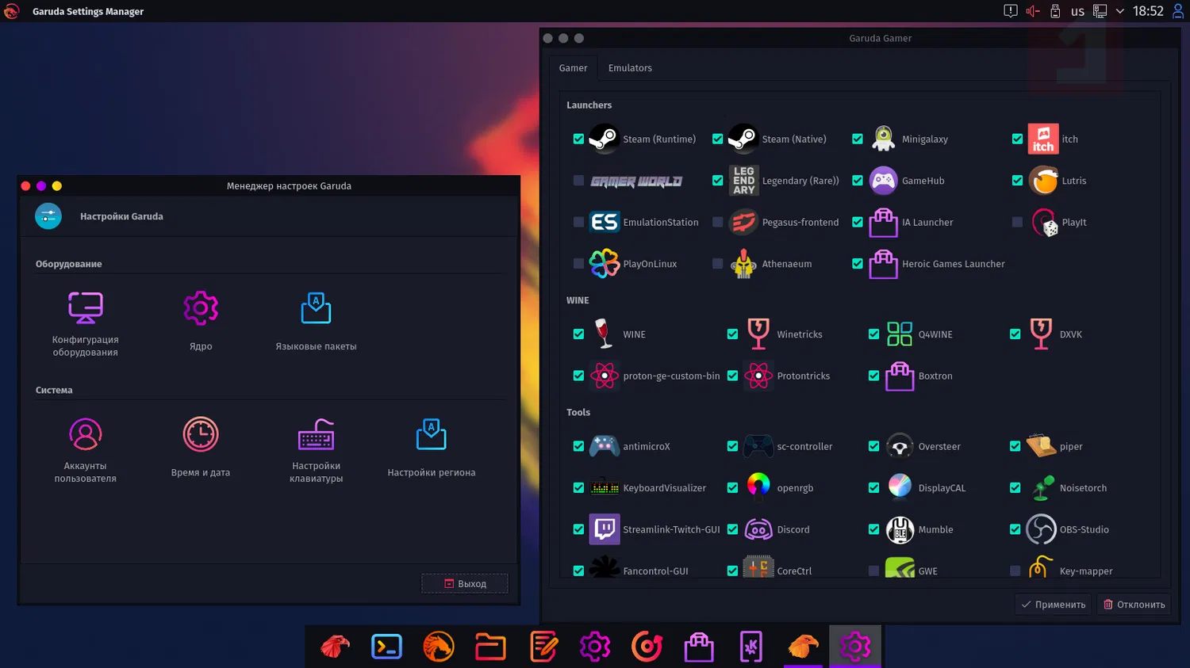
Task: Open Языковые пакеты module
Action: pyautogui.click(x=316, y=321)
